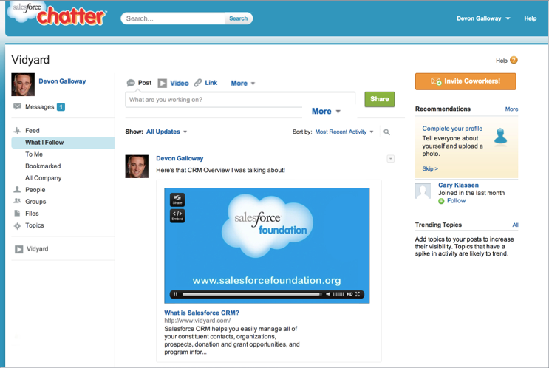Viewport: 549px width, 368px height.
Task: Expand the Devon Galloway user menu
Action: click(483, 18)
